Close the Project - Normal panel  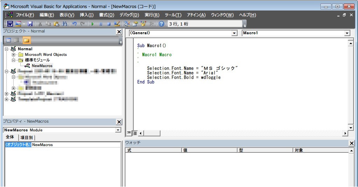pos(119,32)
